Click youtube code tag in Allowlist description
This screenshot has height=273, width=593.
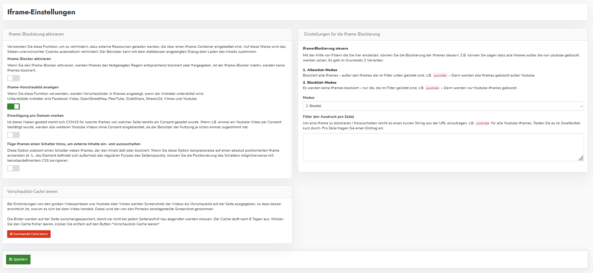coord(440,75)
